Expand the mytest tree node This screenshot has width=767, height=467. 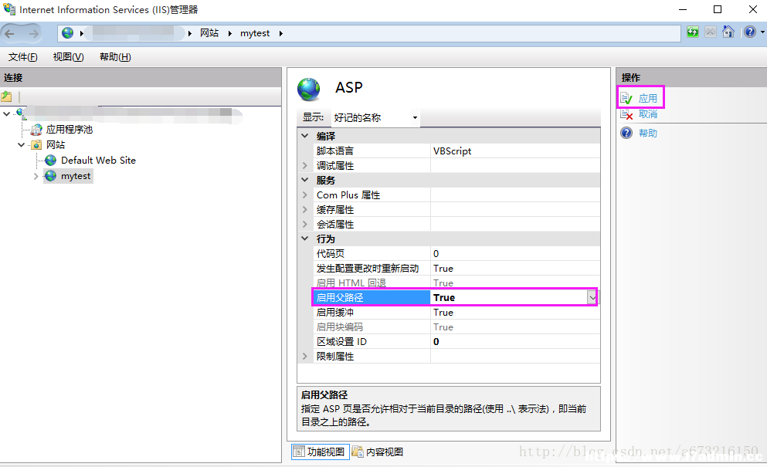coord(36,176)
